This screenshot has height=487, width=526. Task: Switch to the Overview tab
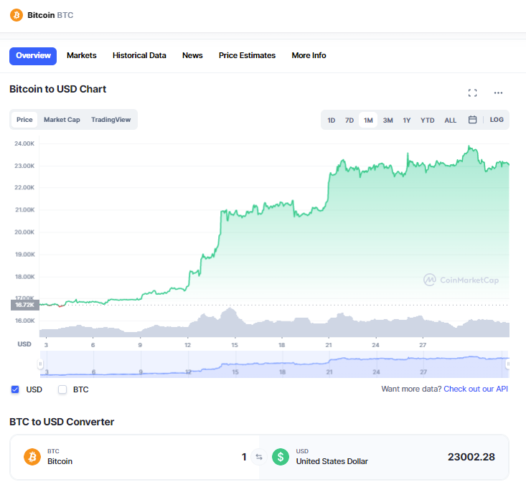click(x=33, y=56)
